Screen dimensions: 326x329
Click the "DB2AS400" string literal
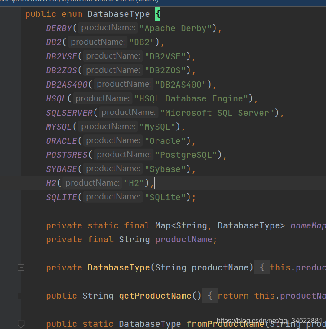[181, 85]
